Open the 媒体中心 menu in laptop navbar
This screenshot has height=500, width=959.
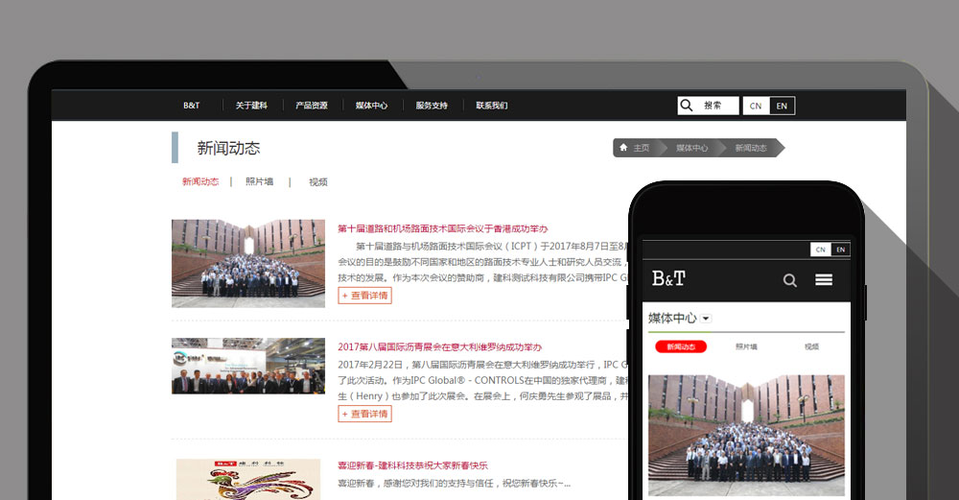(x=371, y=106)
